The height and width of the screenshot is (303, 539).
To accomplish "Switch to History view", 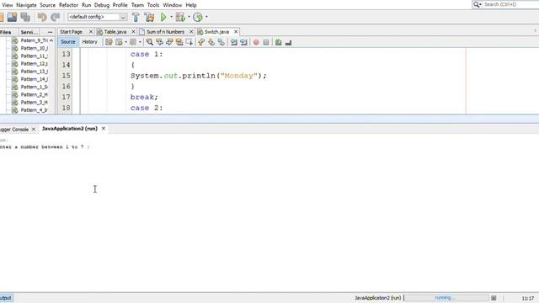I will tap(90, 42).
